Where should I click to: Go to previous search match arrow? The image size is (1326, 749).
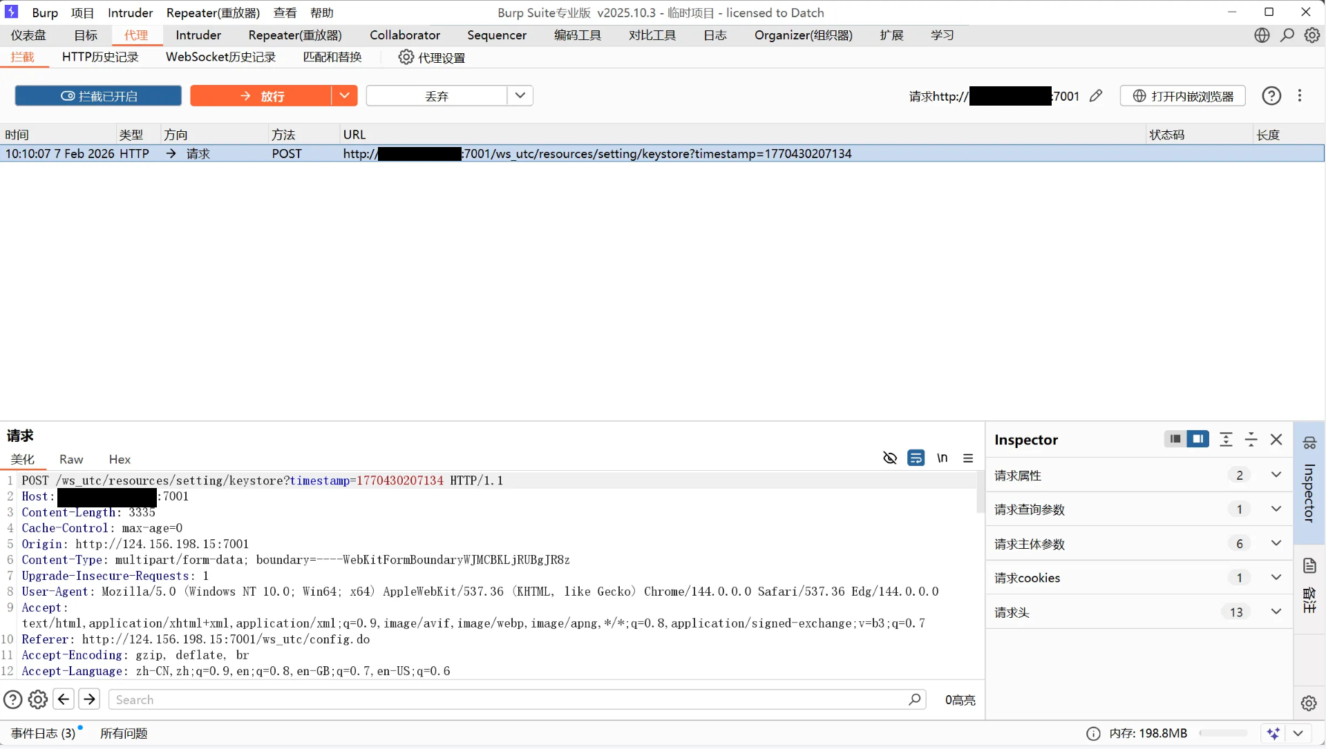coord(64,699)
